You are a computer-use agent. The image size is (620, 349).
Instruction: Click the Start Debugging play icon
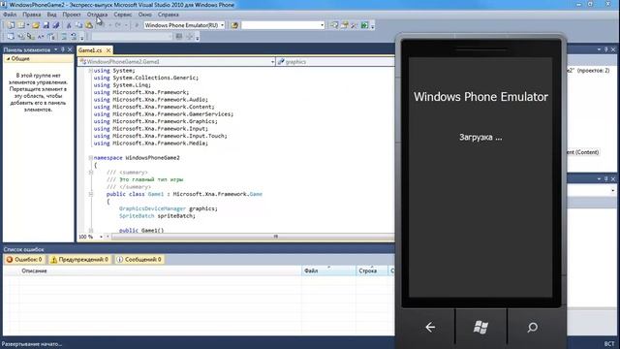point(137,25)
